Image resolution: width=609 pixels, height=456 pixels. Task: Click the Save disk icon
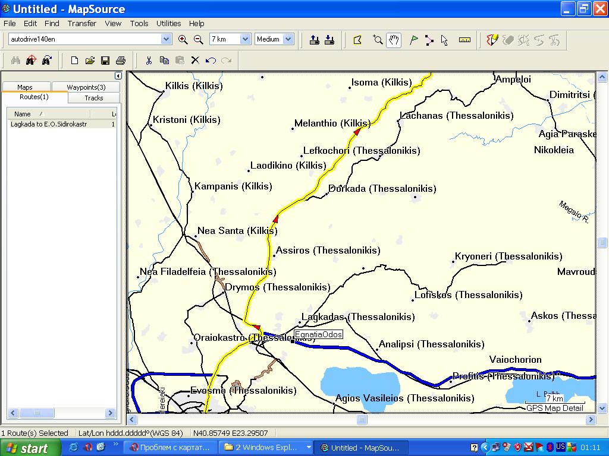(105, 60)
